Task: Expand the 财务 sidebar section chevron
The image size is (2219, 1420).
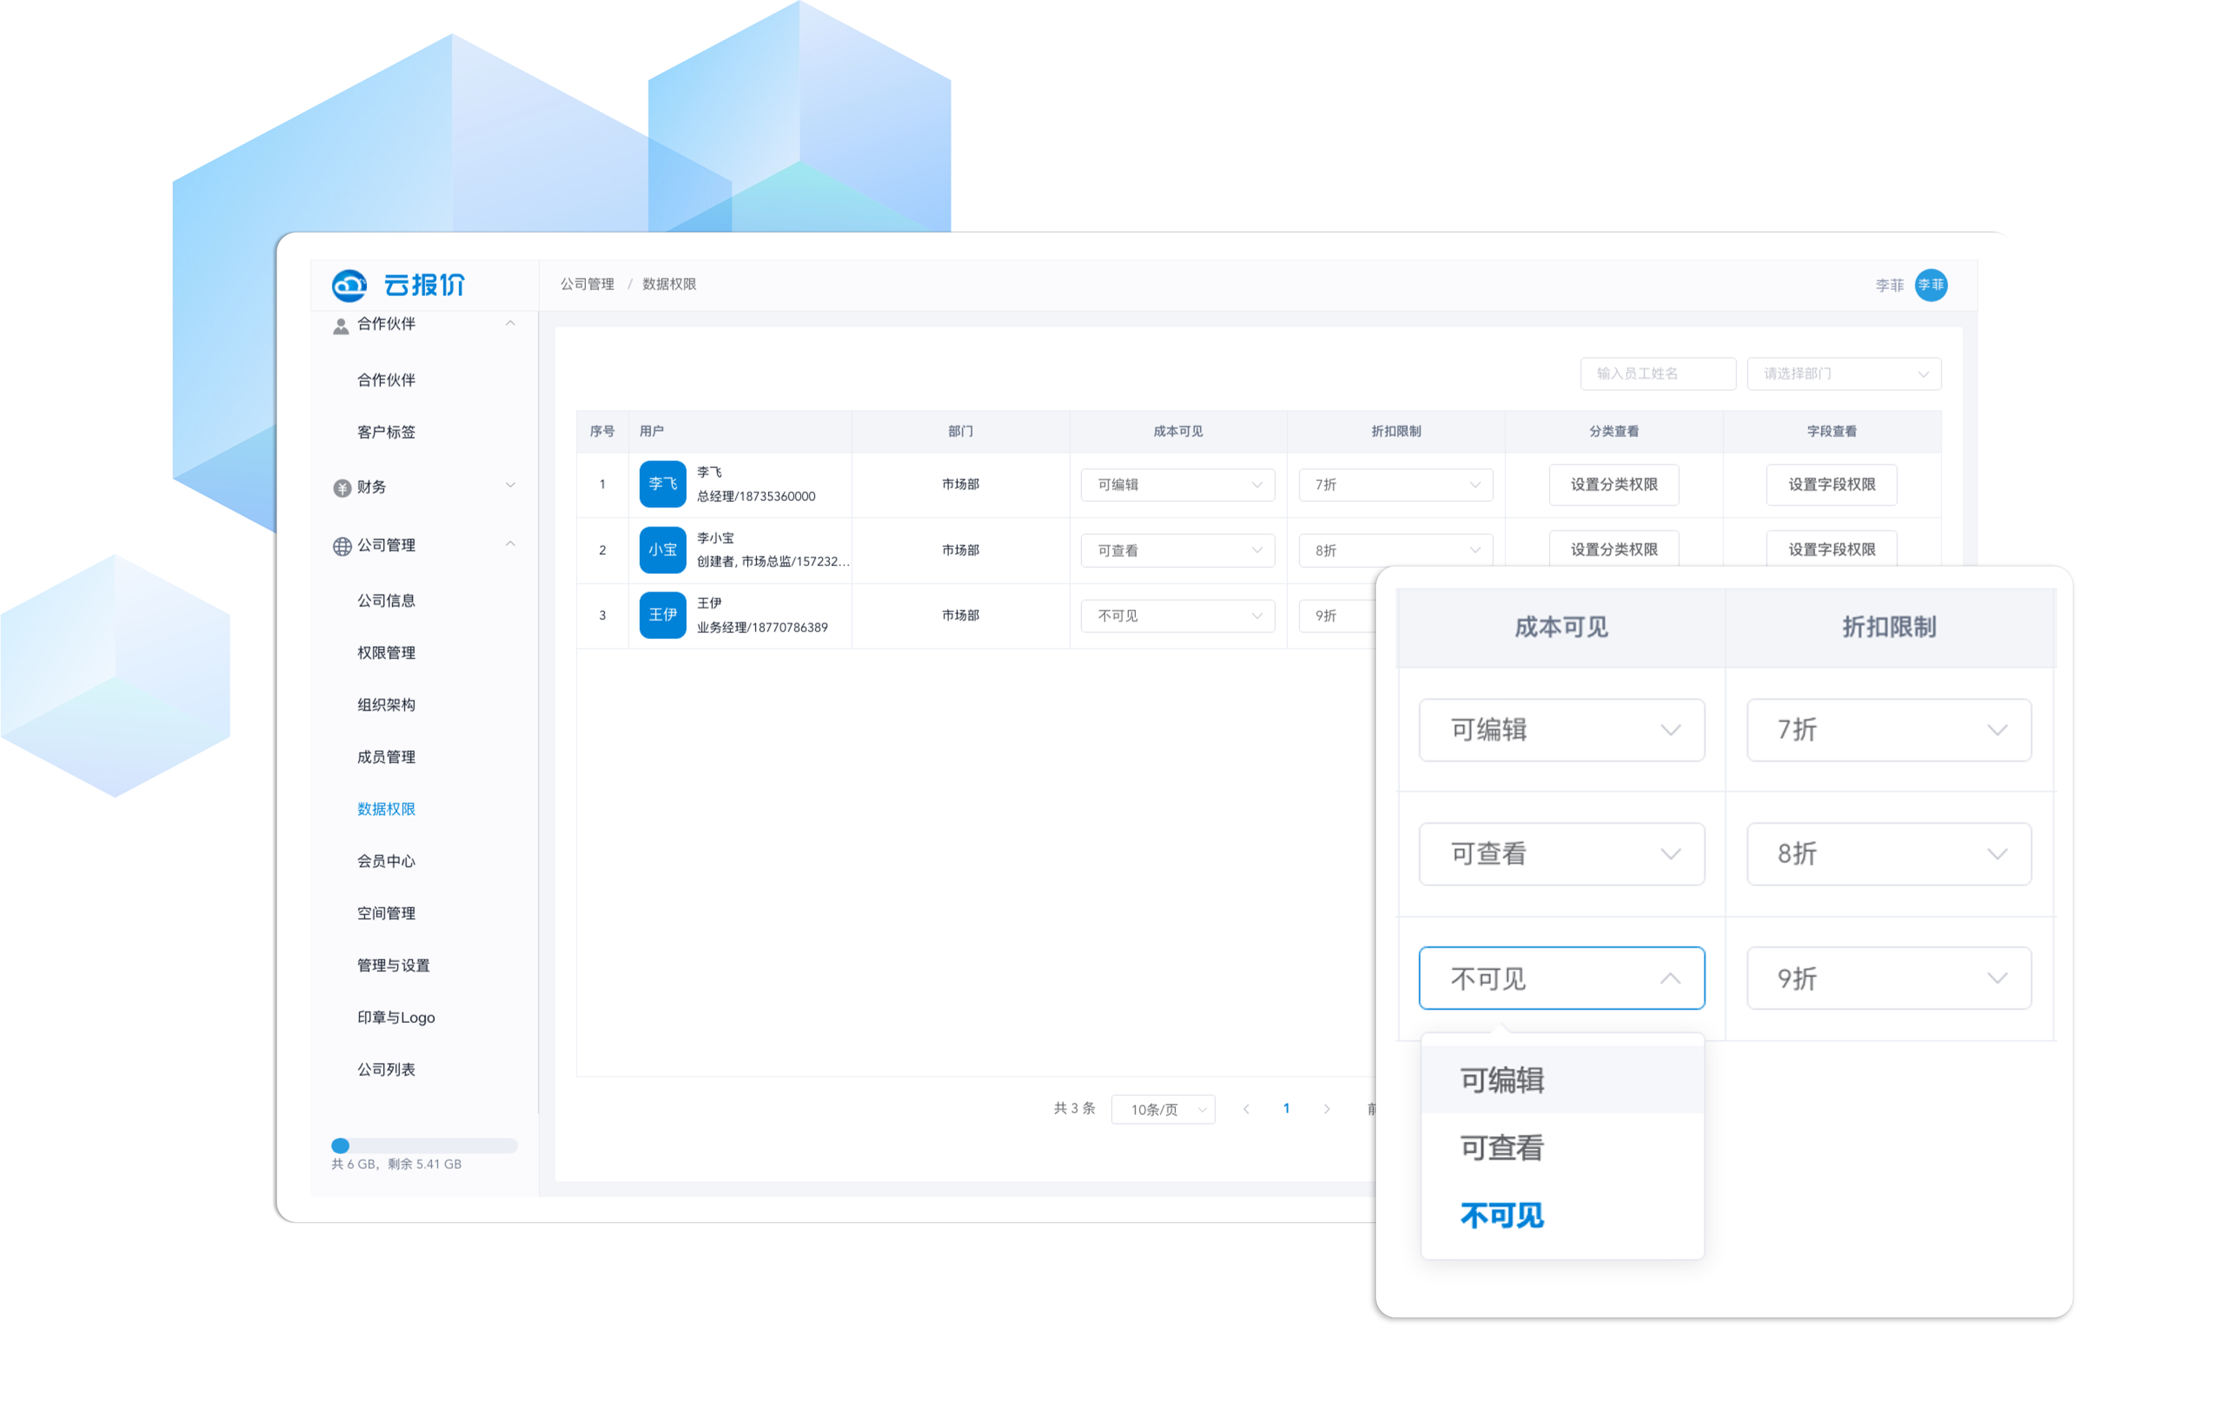Action: click(510, 486)
